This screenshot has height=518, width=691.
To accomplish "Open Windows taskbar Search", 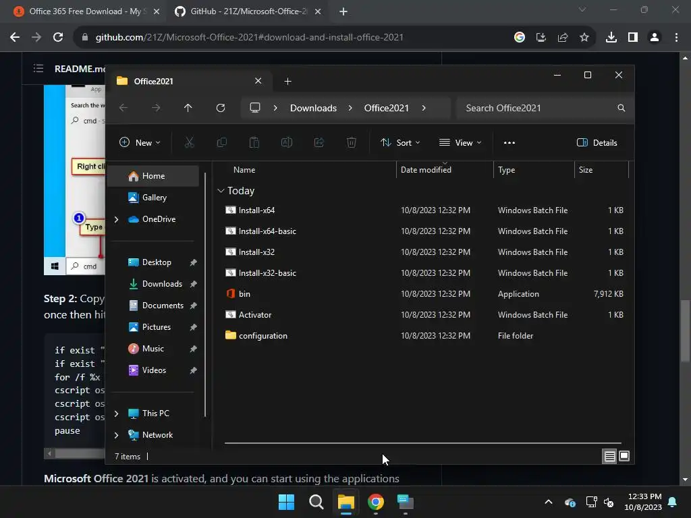I will [x=316, y=502].
